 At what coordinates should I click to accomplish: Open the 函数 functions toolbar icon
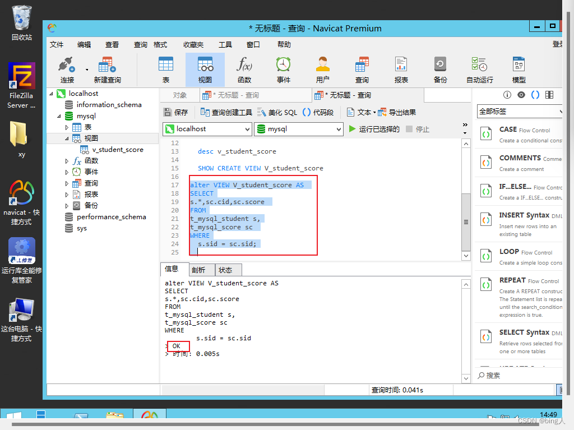244,70
